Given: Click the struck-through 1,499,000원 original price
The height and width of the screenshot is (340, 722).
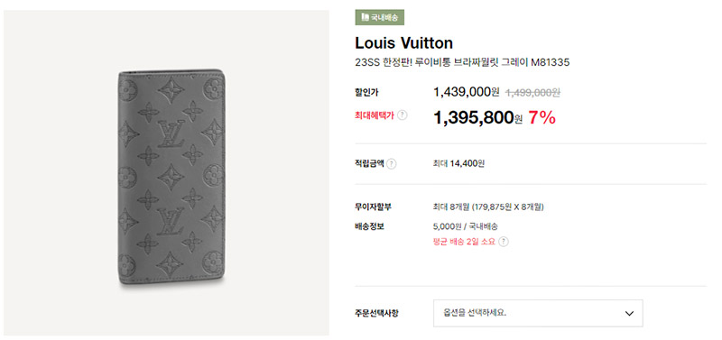Looking at the screenshot, I should pyautogui.click(x=532, y=93).
